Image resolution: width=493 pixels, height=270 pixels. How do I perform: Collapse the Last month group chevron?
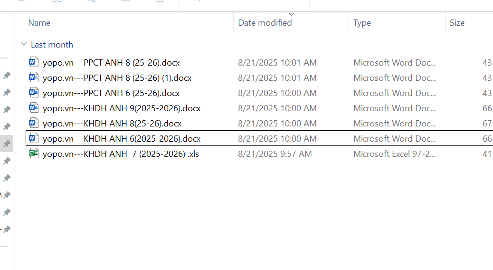coord(24,44)
